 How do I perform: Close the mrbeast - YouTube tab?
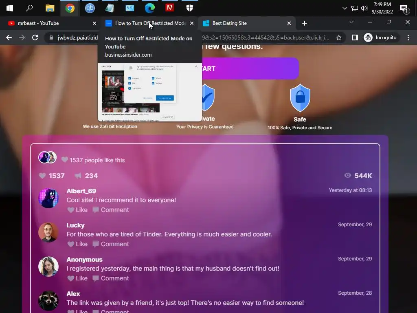coord(94,23)
